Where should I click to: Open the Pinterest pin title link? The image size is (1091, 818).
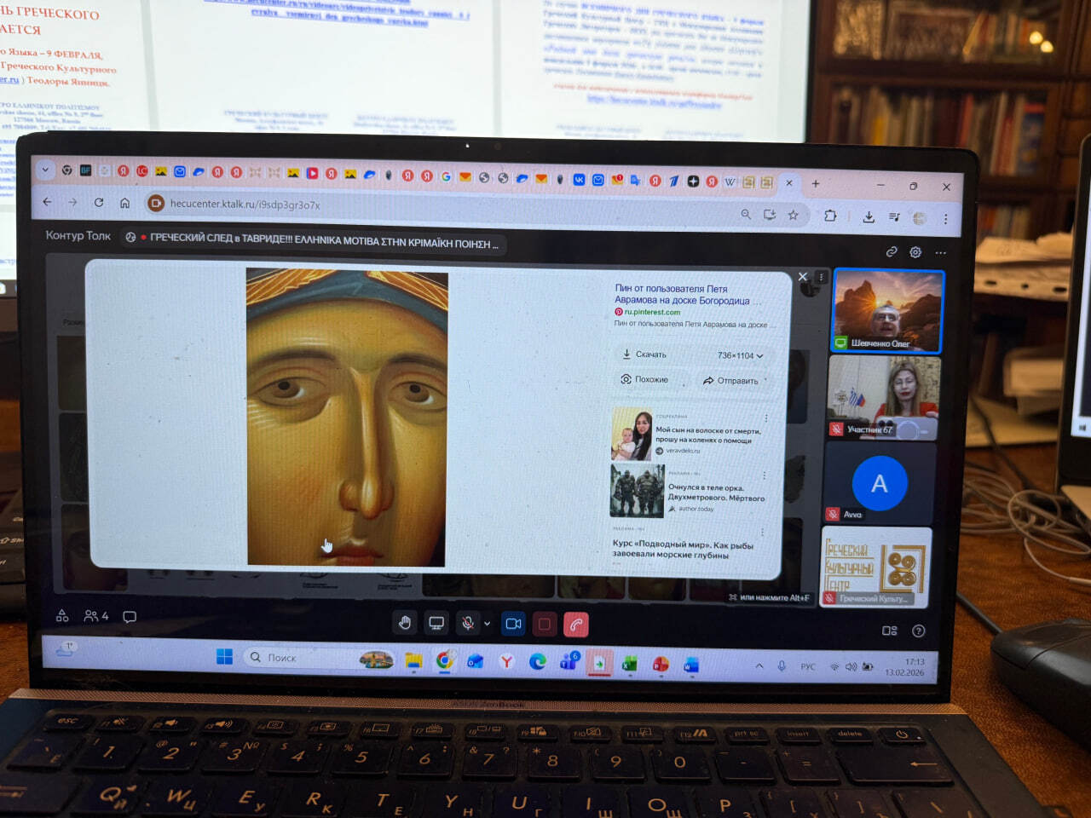[x=686, y=294]
